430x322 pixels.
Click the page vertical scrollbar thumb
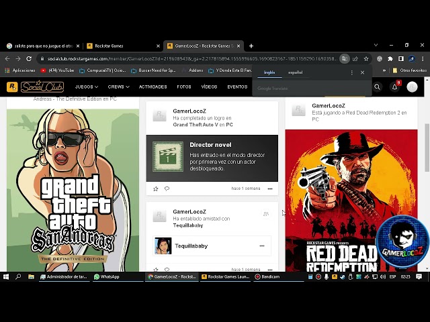tap(427, 148)
